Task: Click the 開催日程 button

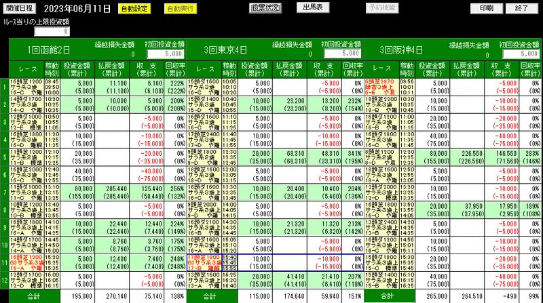Action: (x=20, y=8)
